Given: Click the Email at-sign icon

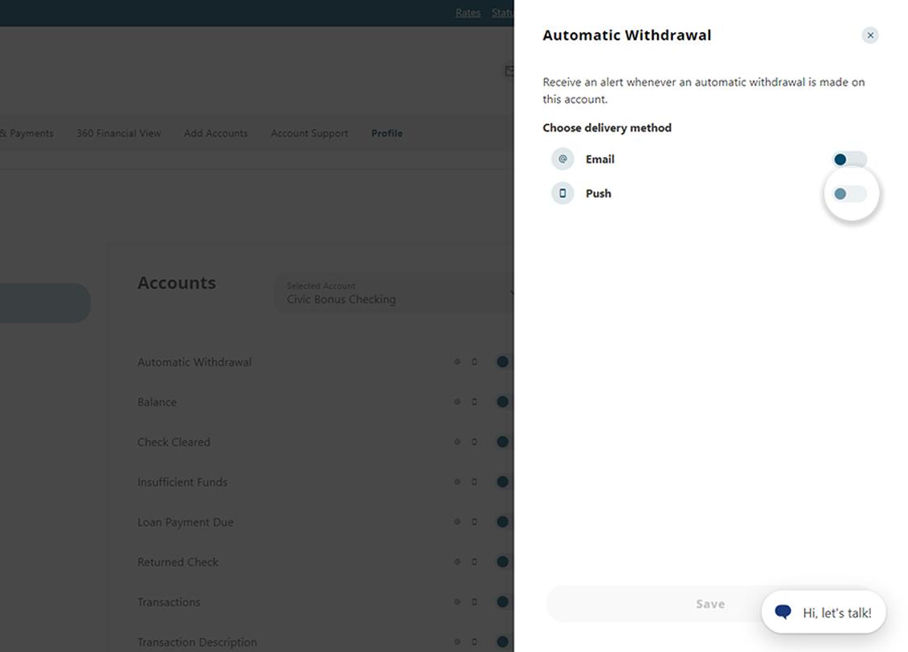Looking at the screenshot, I should tap(563, 159).
